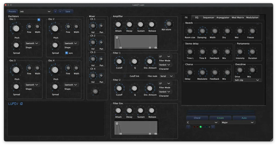The width and height of the screenshot is (277, 146).
Task: Click the Portamento Duration knob
Action: point(252,52)
